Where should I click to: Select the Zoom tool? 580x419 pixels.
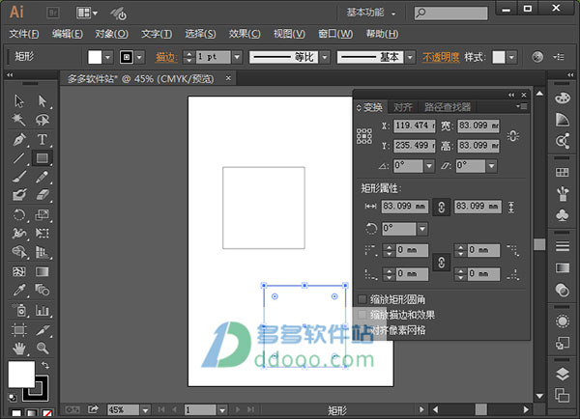point(43,349)
